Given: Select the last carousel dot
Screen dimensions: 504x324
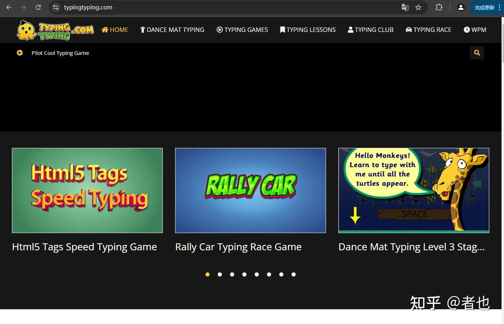Looking at the screenshot, I should (x=294, y=274).
